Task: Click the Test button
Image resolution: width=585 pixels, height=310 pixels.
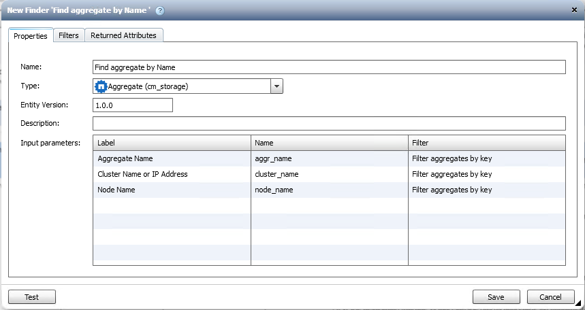Action: pyautogui.click(x=31, y=297)
